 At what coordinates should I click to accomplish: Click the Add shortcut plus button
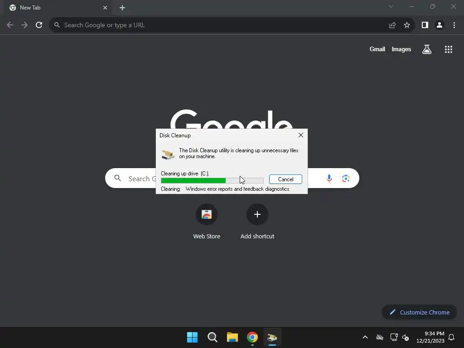257,214
